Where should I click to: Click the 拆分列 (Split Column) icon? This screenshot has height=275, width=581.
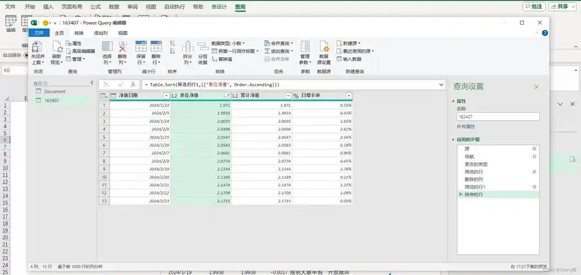click(x=188, y=47)
